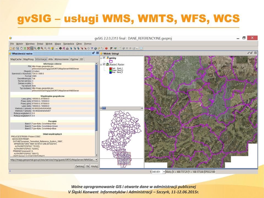The image size is (264, 198).
Task: Click the EPSG:2180 projection button
Action: coord(209,172)
